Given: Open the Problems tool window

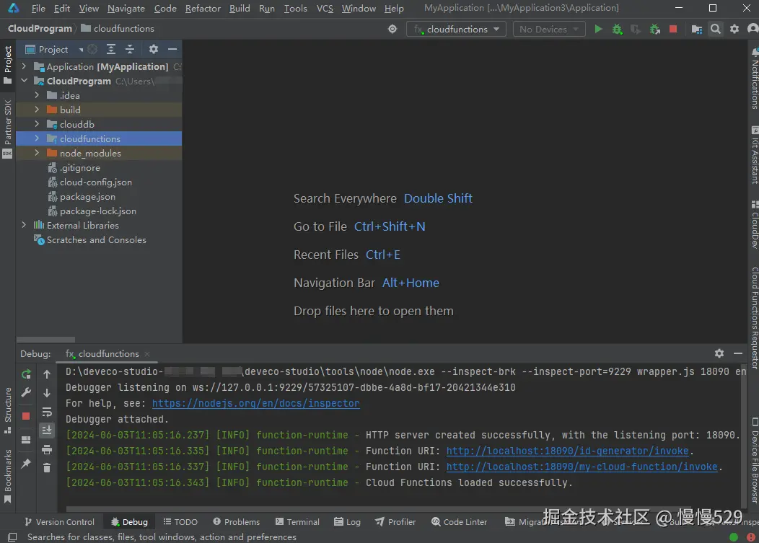Looking at the screenshot, I should 236,521.
